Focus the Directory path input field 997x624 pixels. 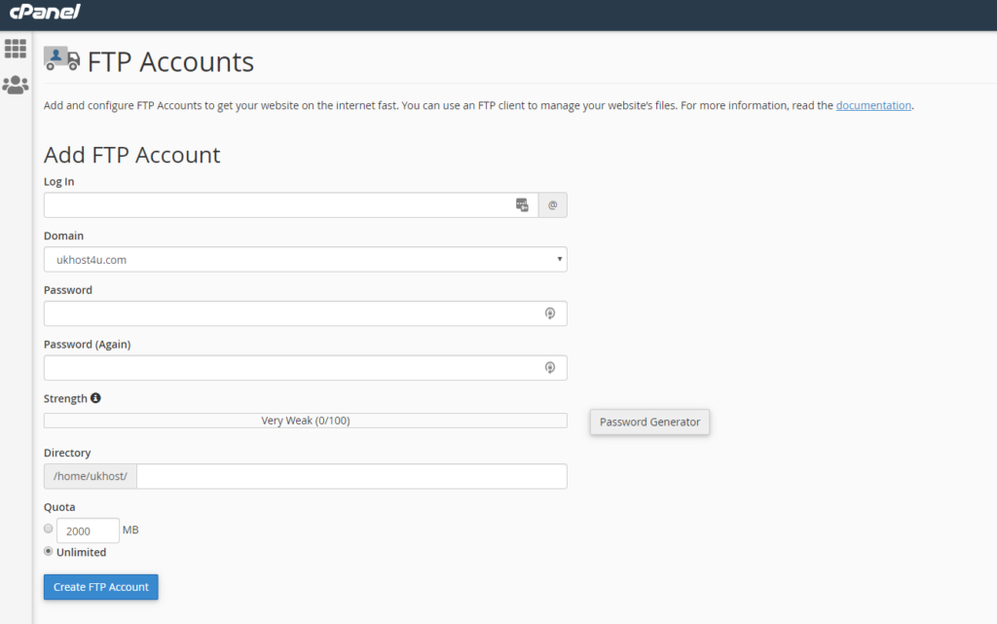pos(351,477)
